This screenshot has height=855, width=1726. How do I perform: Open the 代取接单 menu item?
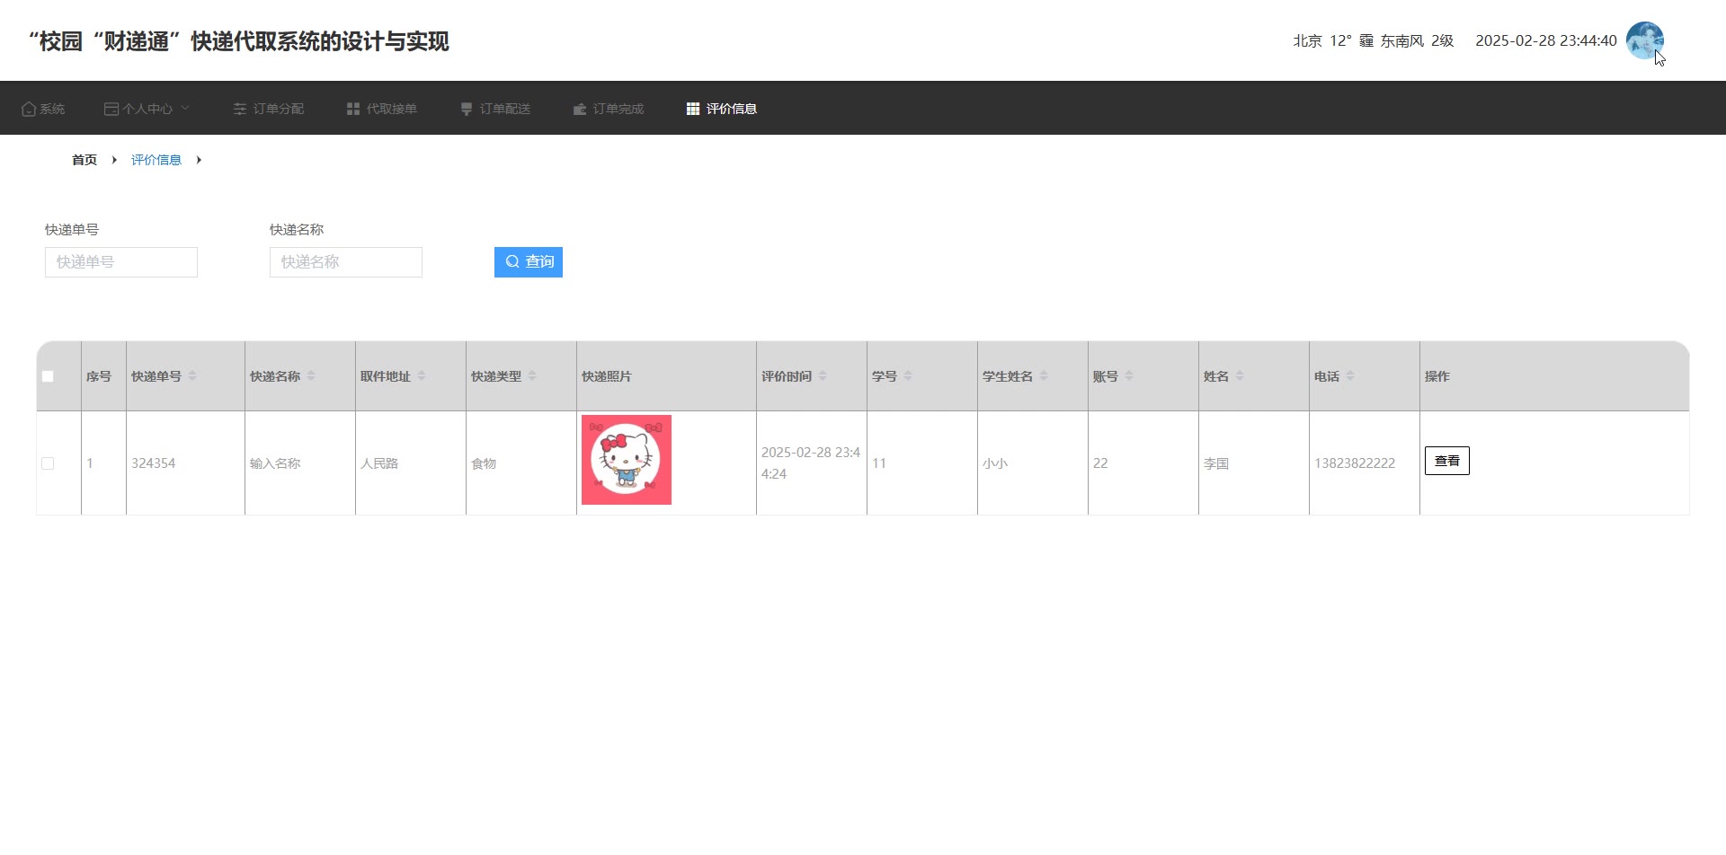pyautogui.click(x=391, y=109)
